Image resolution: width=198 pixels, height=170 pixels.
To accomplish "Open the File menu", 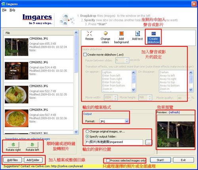I will (4, 10).
